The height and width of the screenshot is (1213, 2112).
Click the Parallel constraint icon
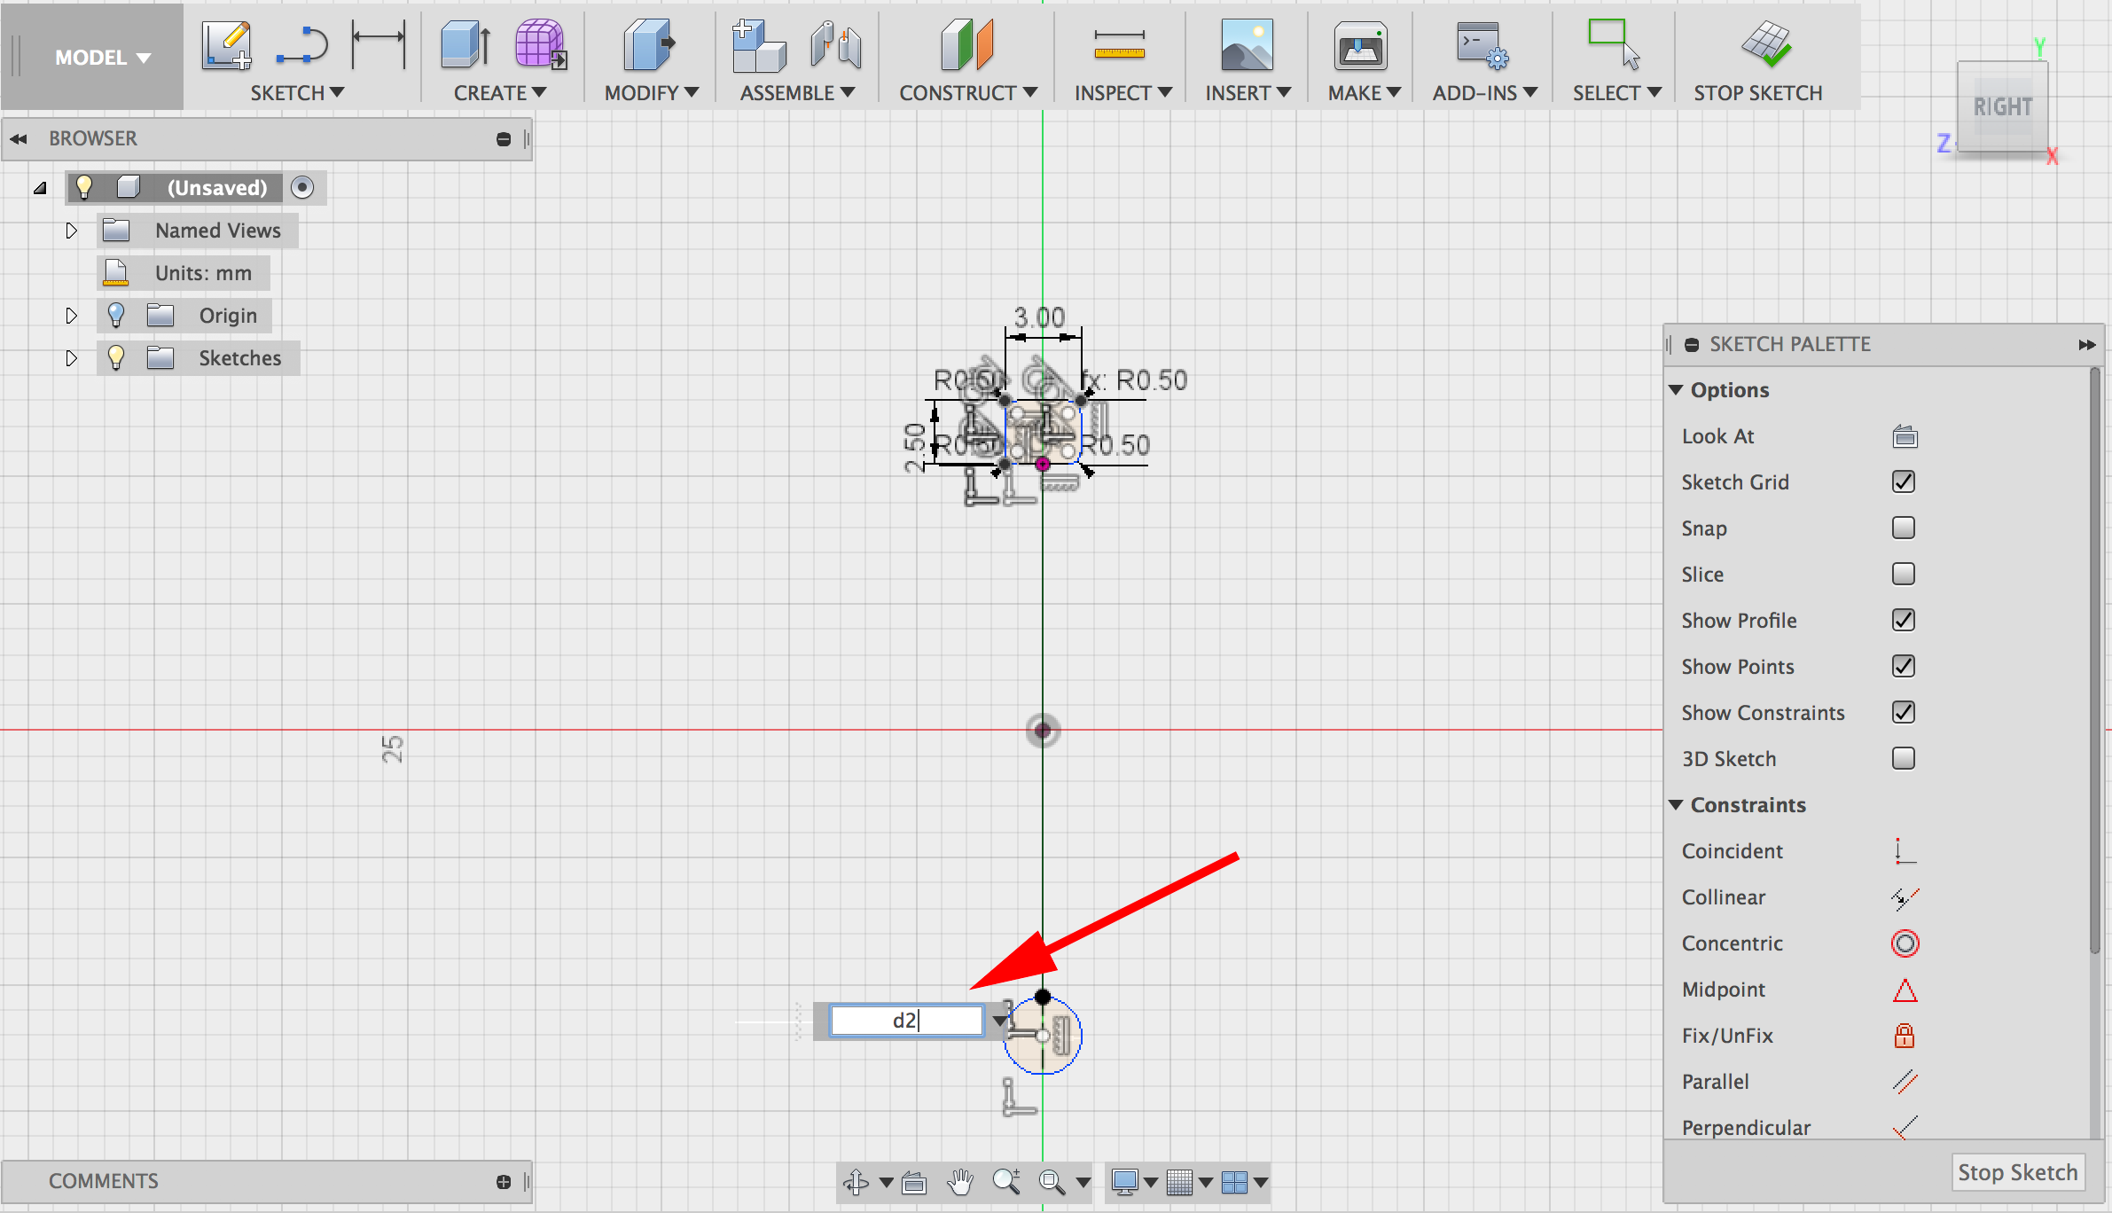pos(1905,1082)
